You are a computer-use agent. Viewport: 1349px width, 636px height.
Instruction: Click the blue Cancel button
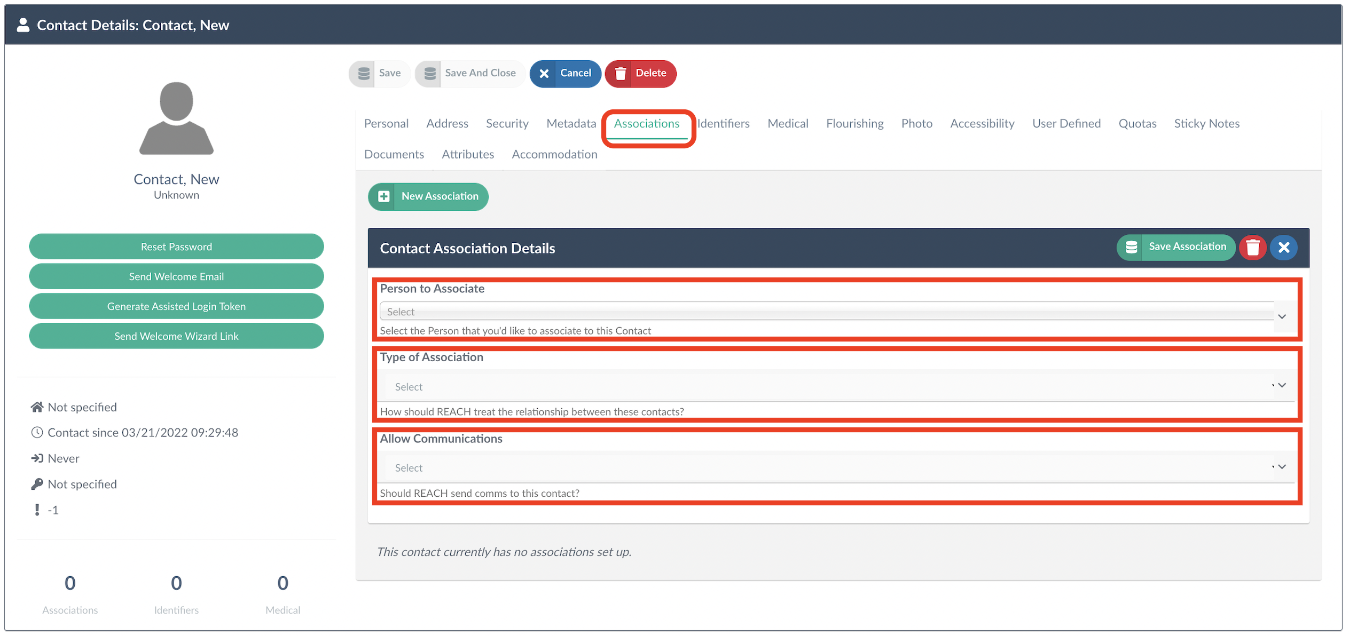[x=565, y=73]
